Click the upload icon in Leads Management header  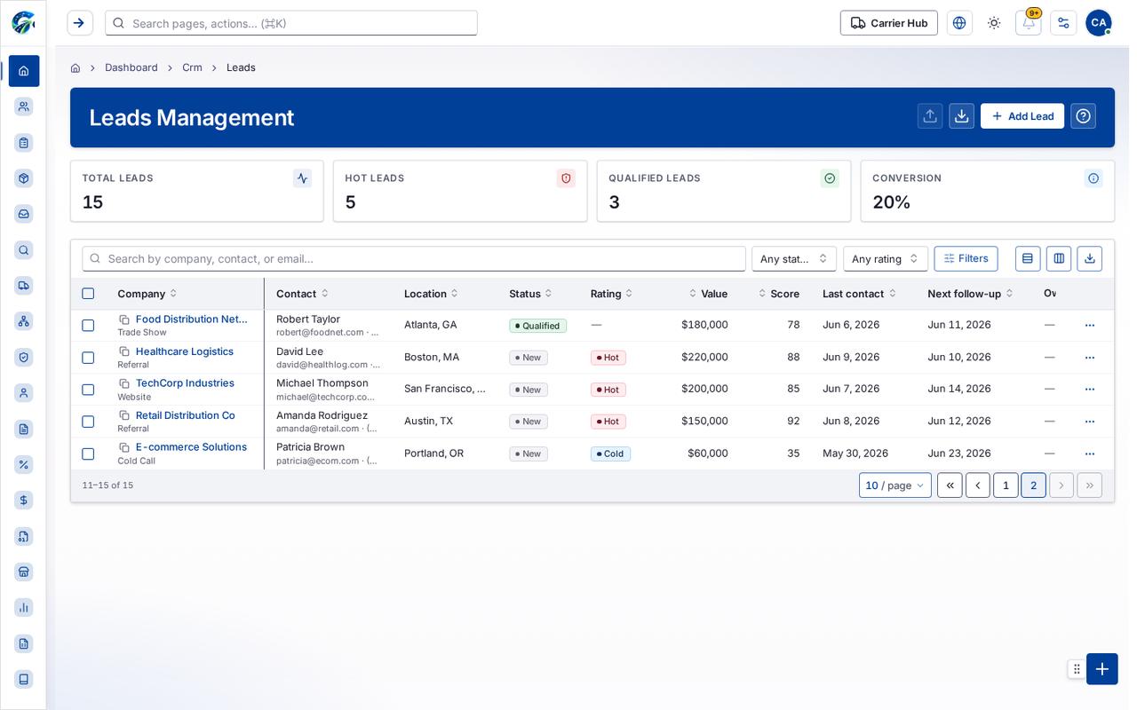pyautogui.click(x=930, y=116)
